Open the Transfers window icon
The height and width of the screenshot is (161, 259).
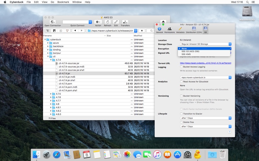(x=125, y=22)
